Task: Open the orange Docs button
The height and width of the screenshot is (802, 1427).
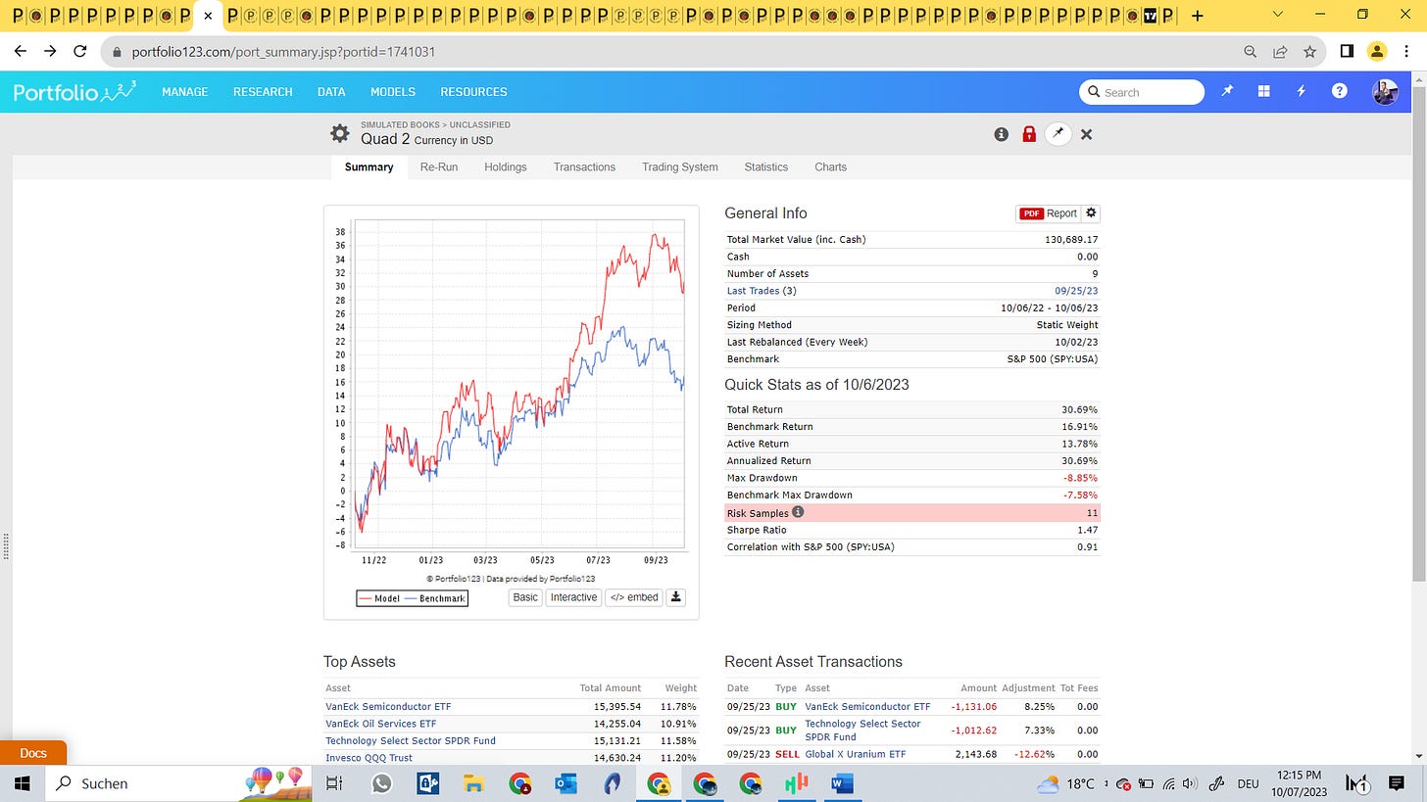Action: point(33,752)
